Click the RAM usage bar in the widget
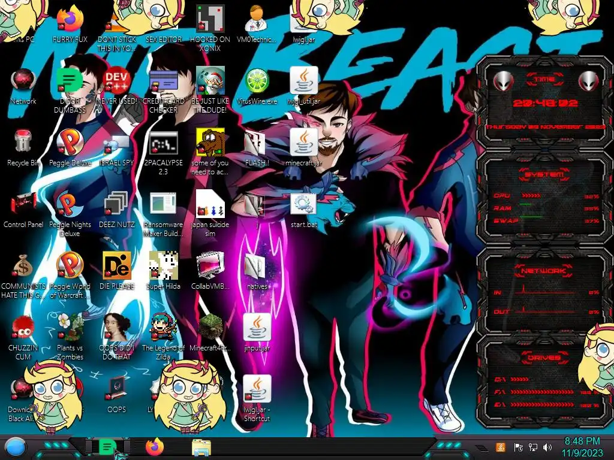The height and width of the screenshot is (460, 614). pyautogui.click(x=526, y=205)
